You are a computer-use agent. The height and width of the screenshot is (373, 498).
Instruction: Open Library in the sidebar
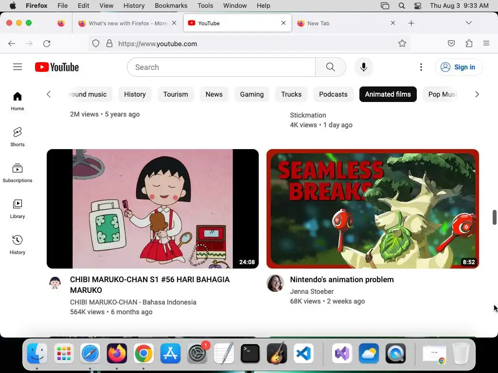coord(18,209)
